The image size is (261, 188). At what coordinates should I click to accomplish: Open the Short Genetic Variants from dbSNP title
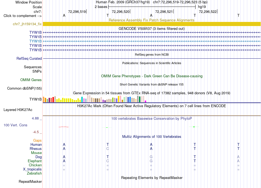coord(152,84)
